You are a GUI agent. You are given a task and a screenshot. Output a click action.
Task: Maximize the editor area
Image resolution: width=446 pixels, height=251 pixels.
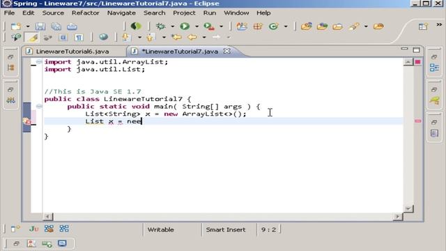click(x=416, y=50)
